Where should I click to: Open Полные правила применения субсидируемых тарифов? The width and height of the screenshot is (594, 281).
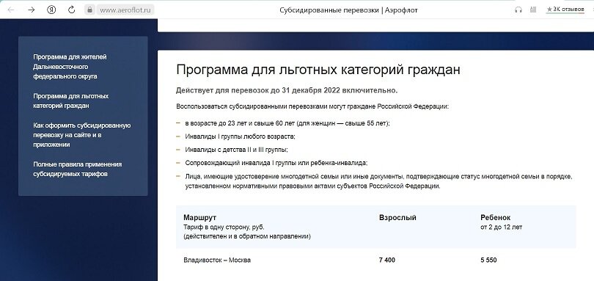[x=77, y=169]
